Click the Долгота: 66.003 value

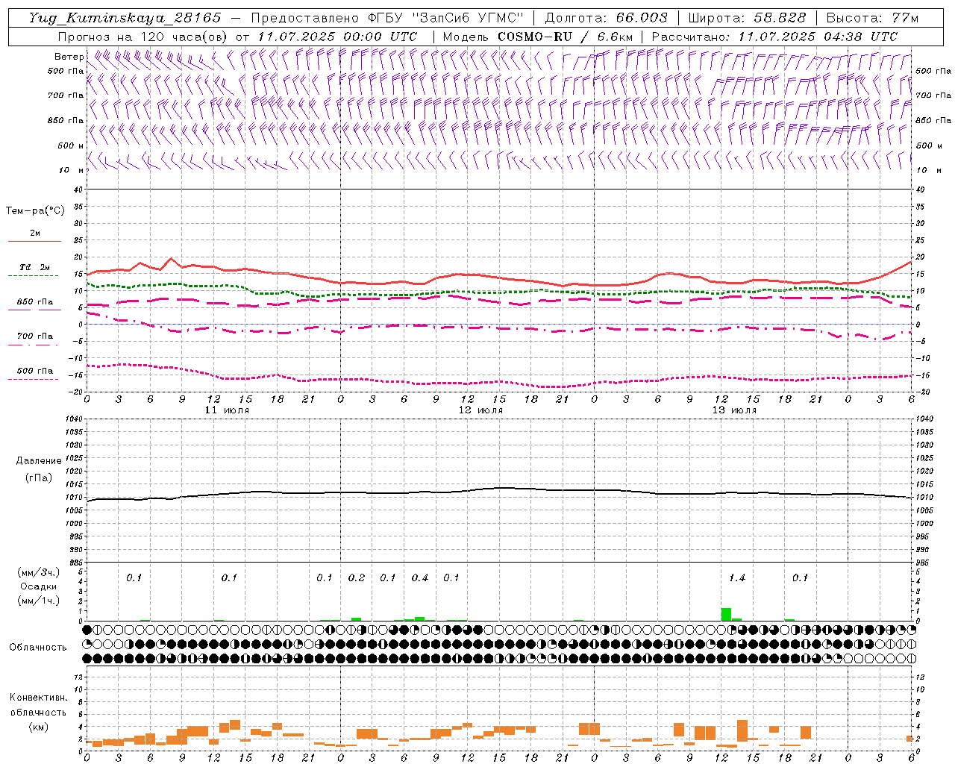pyautogui.click(x=606, y=18)
